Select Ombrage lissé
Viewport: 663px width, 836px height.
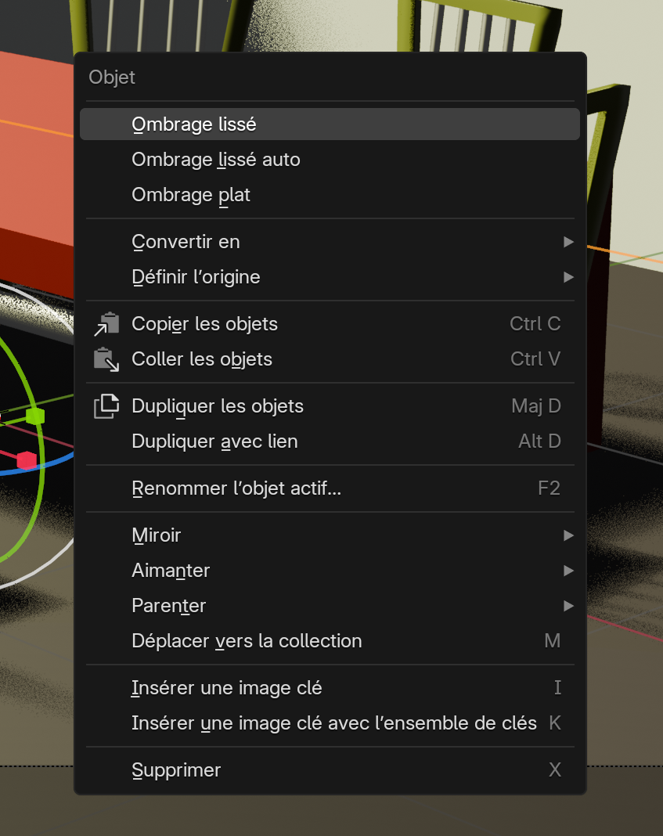click(194, 124)
